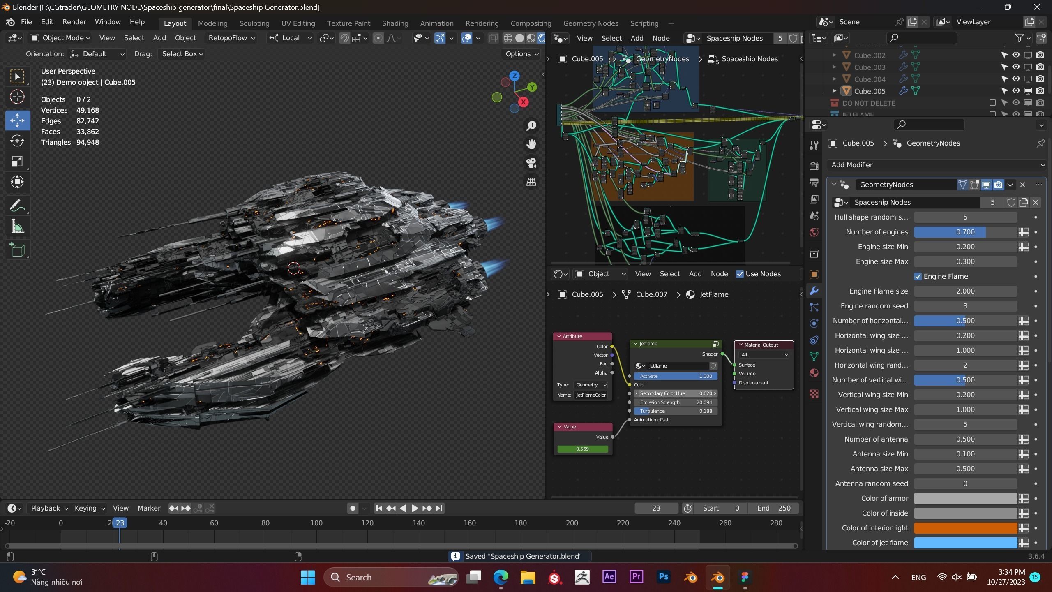Toggle Use Nodes checkbox in shader editor
The height and width of the screenshot is (592, 1052).
tap(740, 274)
